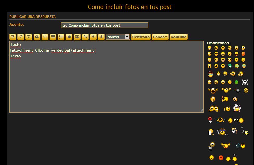
Task: Click the Fondo= button
Action: (160, 37)
